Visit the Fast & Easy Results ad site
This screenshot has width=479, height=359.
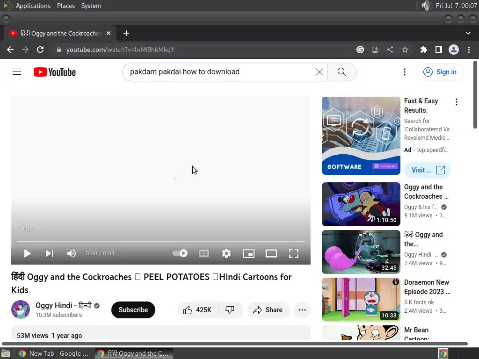tap(428, 170)
